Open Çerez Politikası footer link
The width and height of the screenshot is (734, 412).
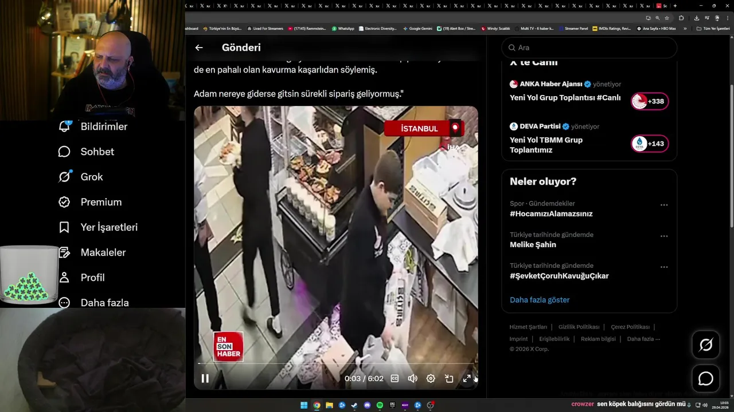(x=630, y=327)
